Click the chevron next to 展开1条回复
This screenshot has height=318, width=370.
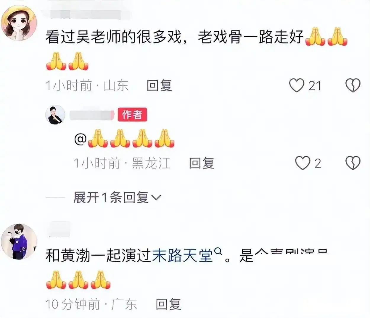point(156,198)
